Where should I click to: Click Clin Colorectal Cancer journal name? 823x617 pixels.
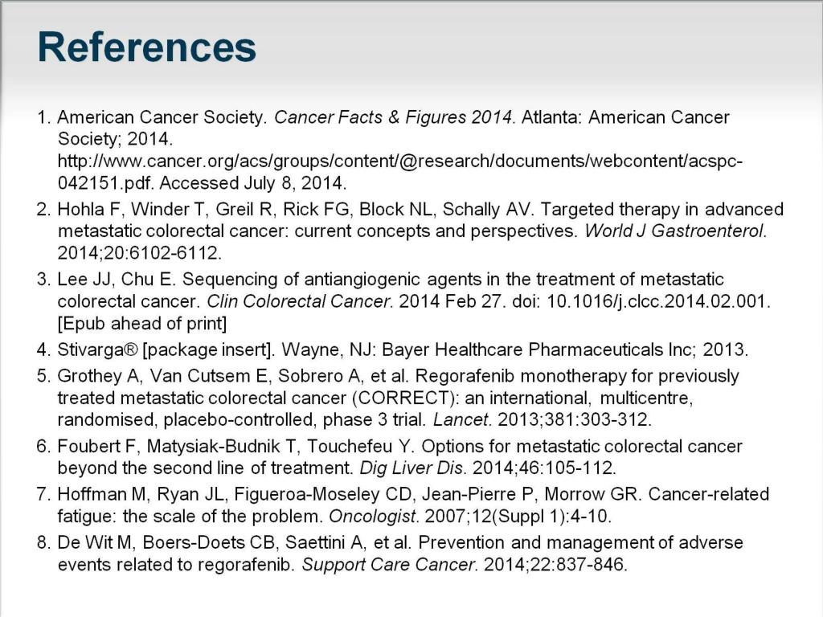click(x=299, y=302)
